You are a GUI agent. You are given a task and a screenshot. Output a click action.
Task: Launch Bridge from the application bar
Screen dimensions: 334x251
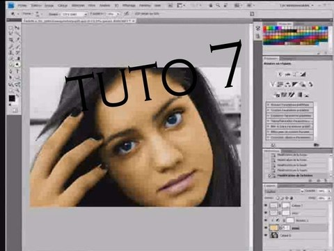[x=170, y=5]
